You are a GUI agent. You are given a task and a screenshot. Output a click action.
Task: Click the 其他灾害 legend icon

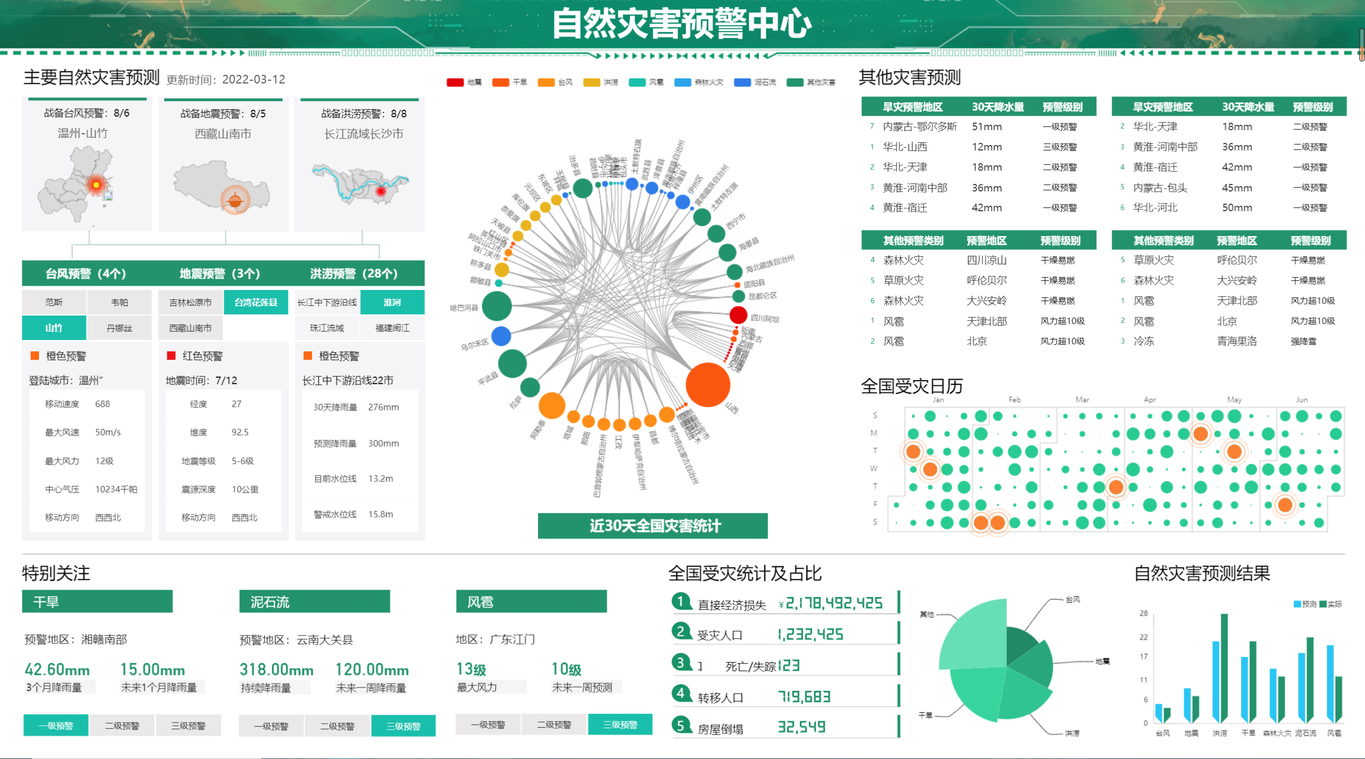(797, 83)
